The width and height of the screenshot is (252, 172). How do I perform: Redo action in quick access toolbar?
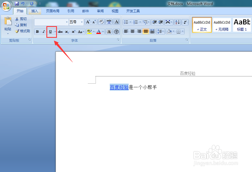click(x=32, y=4)
